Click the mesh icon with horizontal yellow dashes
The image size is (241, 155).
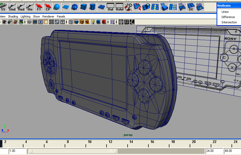(155, 7)
